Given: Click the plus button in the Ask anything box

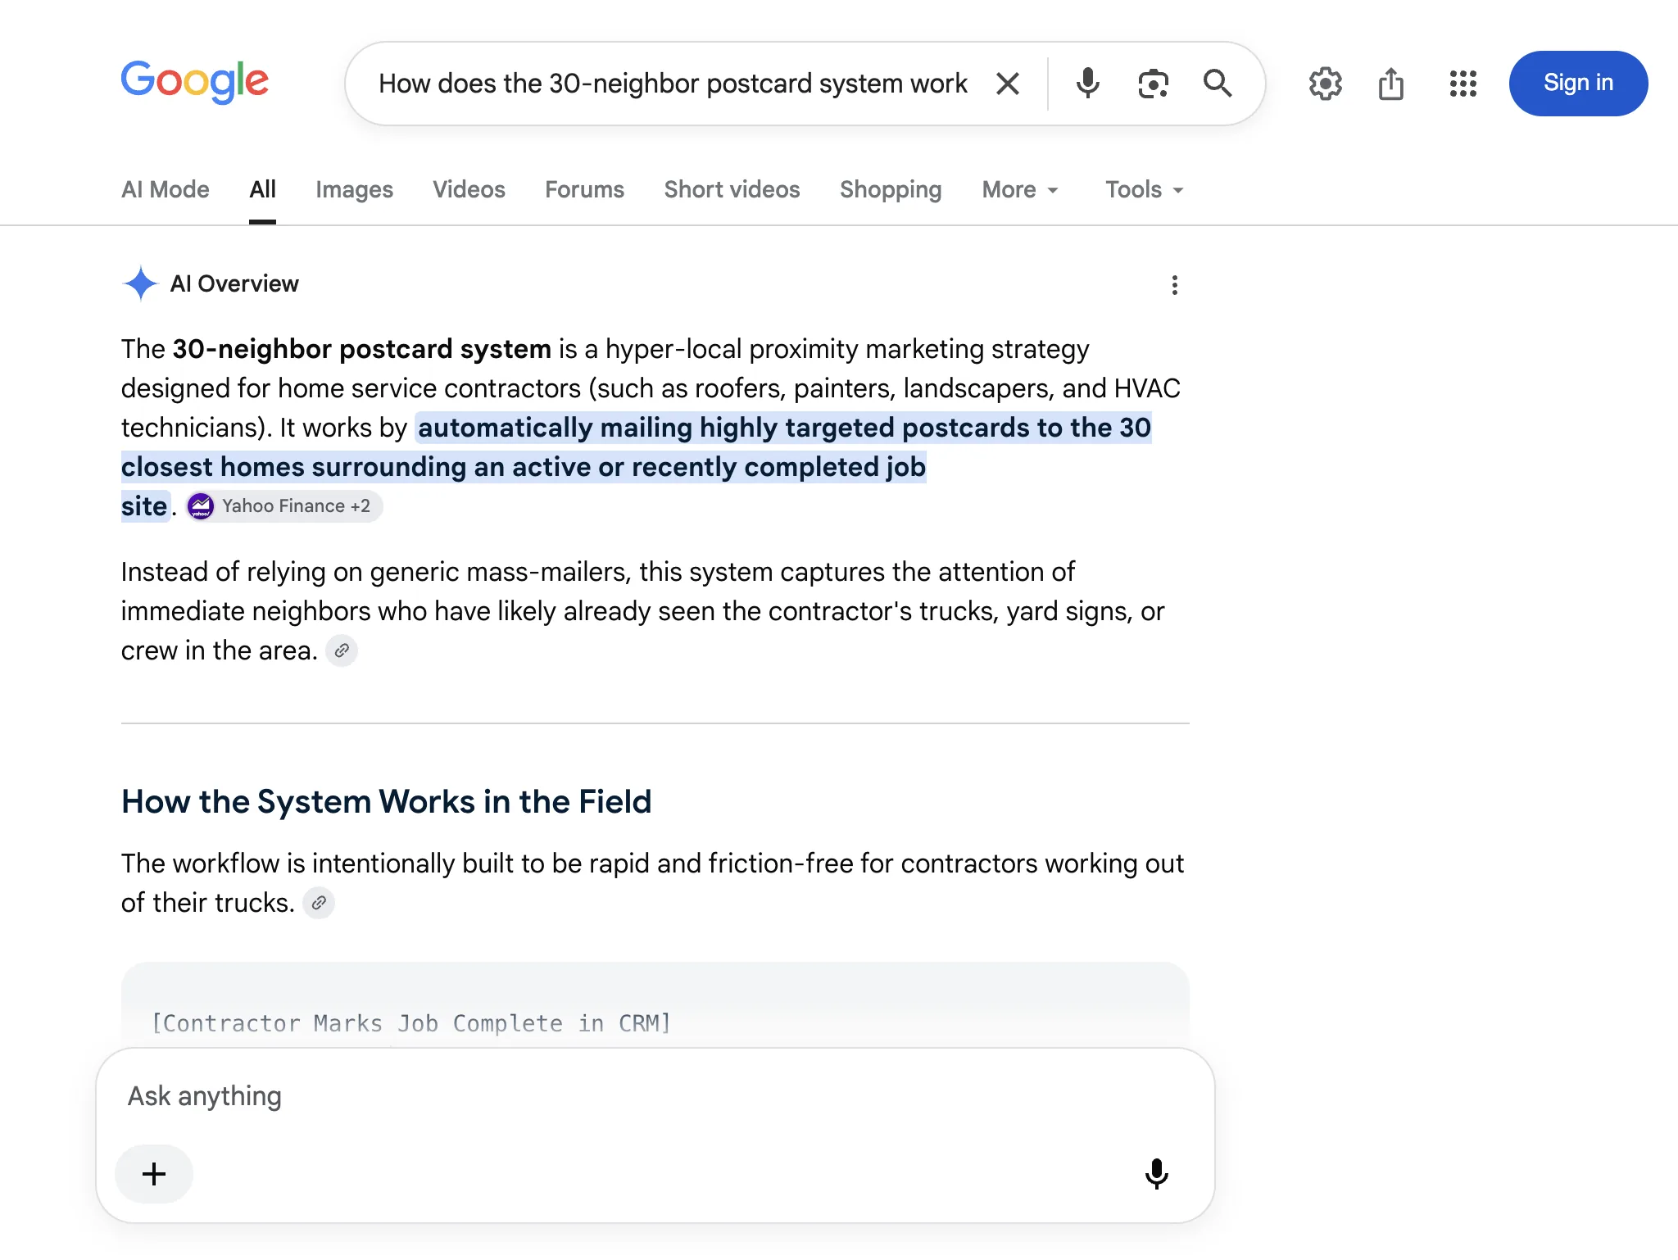Looking at the screenshot, I should (x=154, y=1174).
